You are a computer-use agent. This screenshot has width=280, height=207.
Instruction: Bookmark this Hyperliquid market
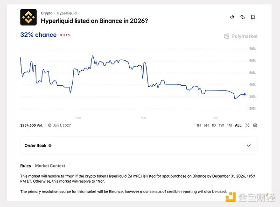click(252, 17)
